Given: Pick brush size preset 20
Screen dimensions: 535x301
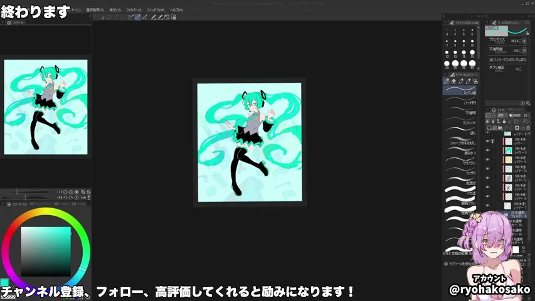Looking at the screenshot, I should pos(447,64).
